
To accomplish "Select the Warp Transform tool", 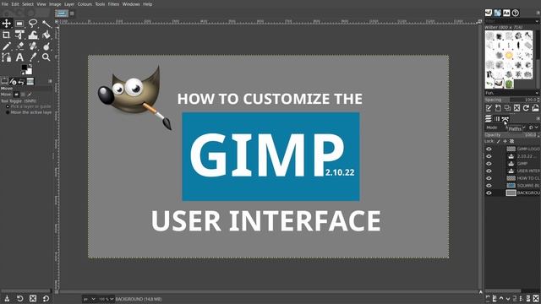I will tap(33, 35).
